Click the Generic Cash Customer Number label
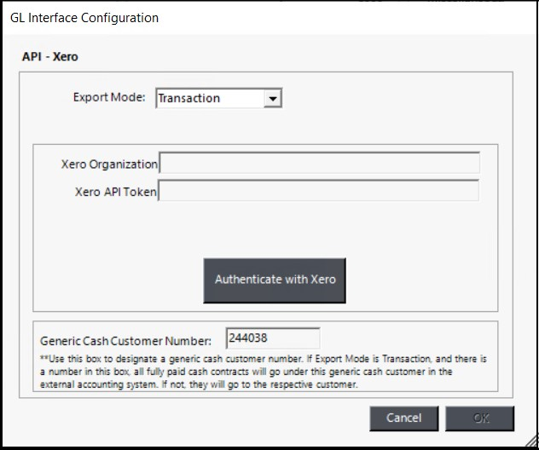This screenshot has width=539, height=450. [x=125, y=341]
